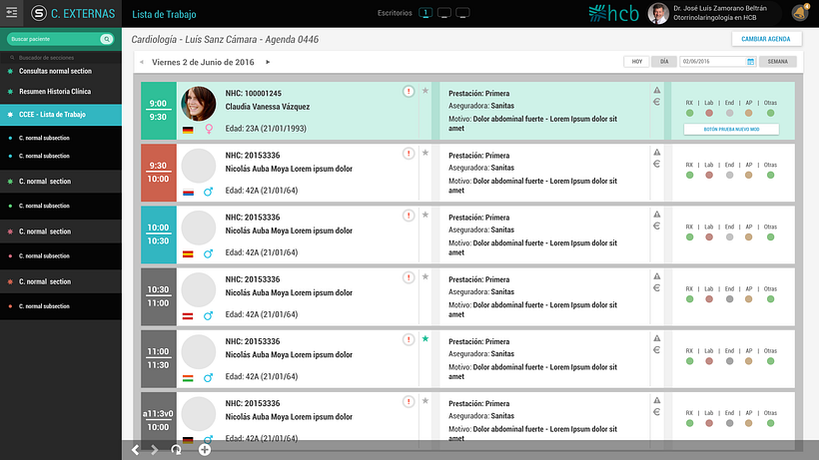Click the Otras status dot on 9:30 row

click(x=770, y=176)
